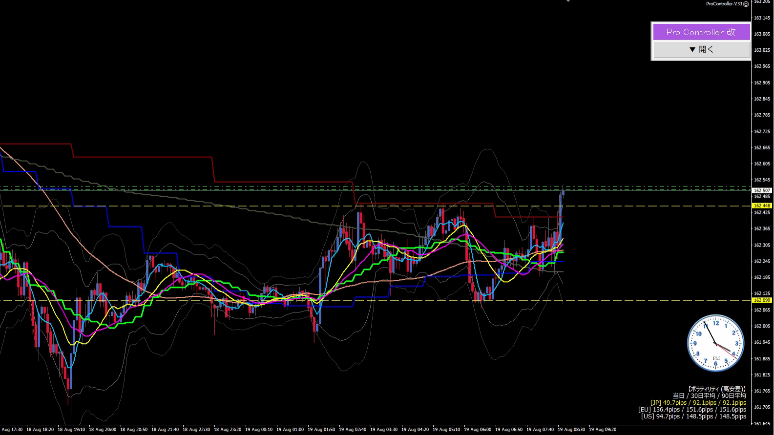Click the 161.645 price scale value
The width and height of the screenshot is (774, 435).
pyautogui.click(x=762, y=424)
